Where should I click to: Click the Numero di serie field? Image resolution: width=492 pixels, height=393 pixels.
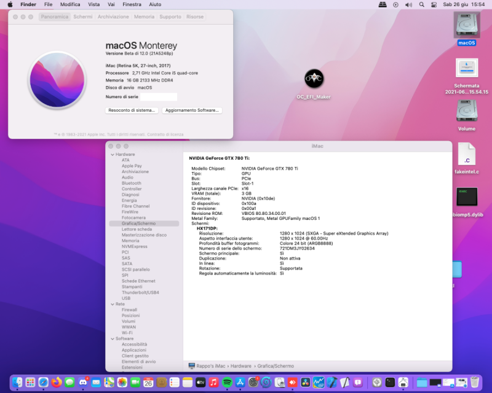(x=159, y=97)
